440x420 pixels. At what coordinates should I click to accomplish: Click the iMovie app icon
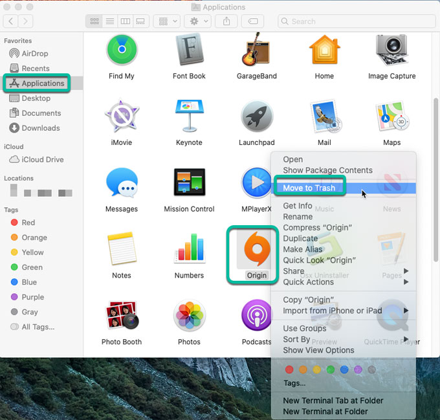[122, 116]
